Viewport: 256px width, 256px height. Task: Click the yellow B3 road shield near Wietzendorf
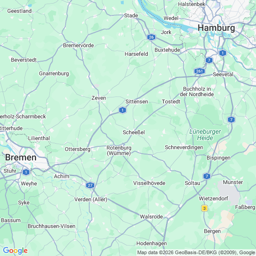click(x=204, y=208)
